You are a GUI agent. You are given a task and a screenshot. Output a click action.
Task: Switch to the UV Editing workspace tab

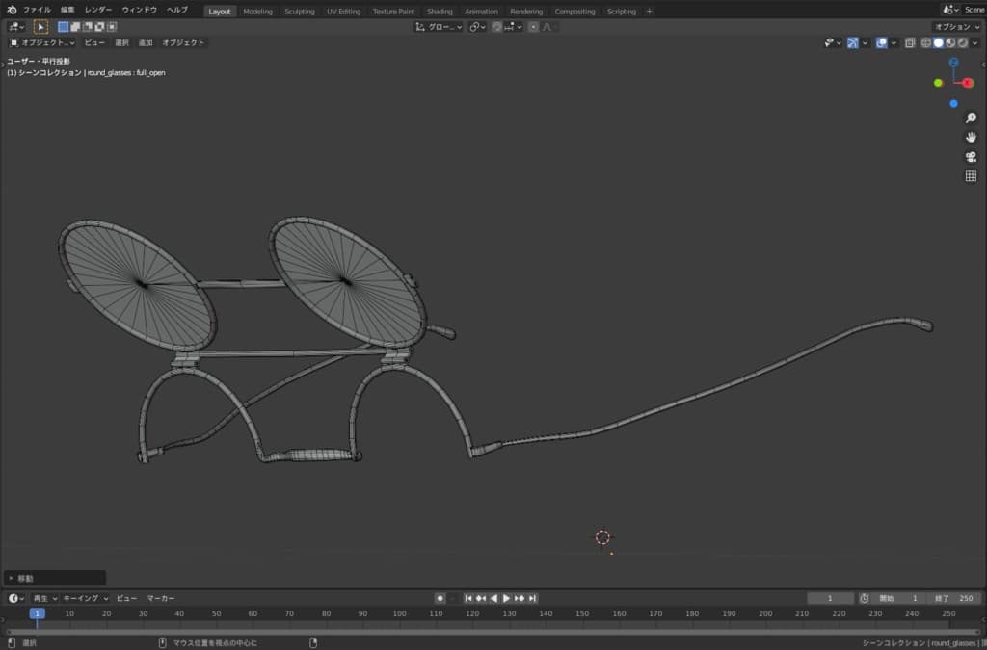(x=344, y=12)
